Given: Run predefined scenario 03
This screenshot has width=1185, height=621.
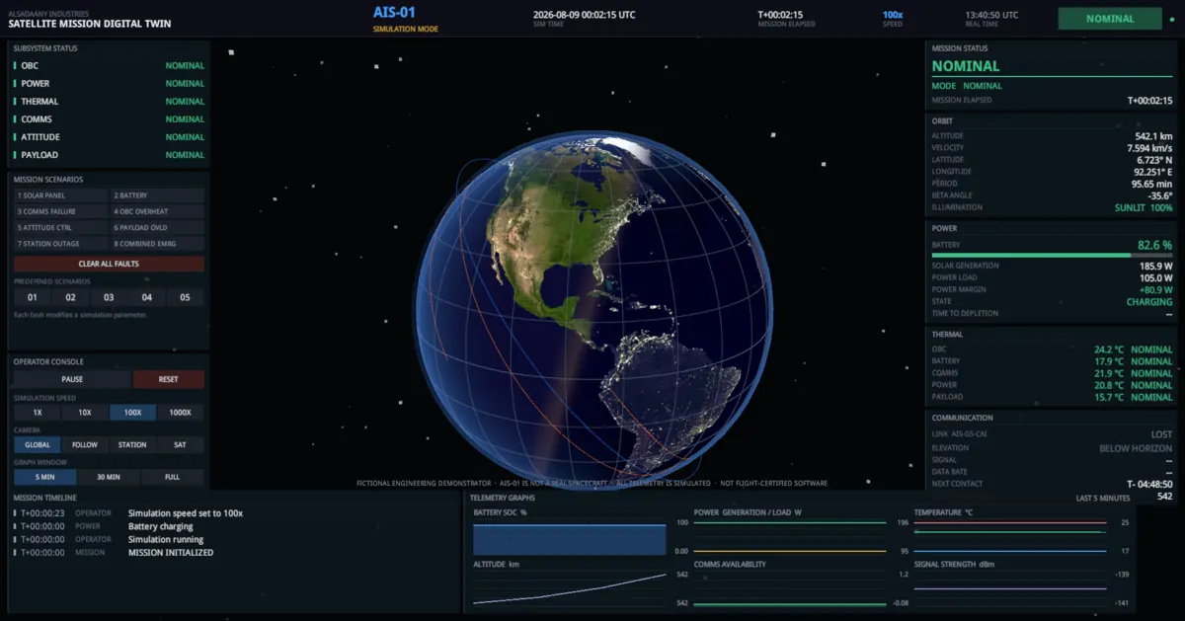Looking at the screenshot, I should point(109,297).
